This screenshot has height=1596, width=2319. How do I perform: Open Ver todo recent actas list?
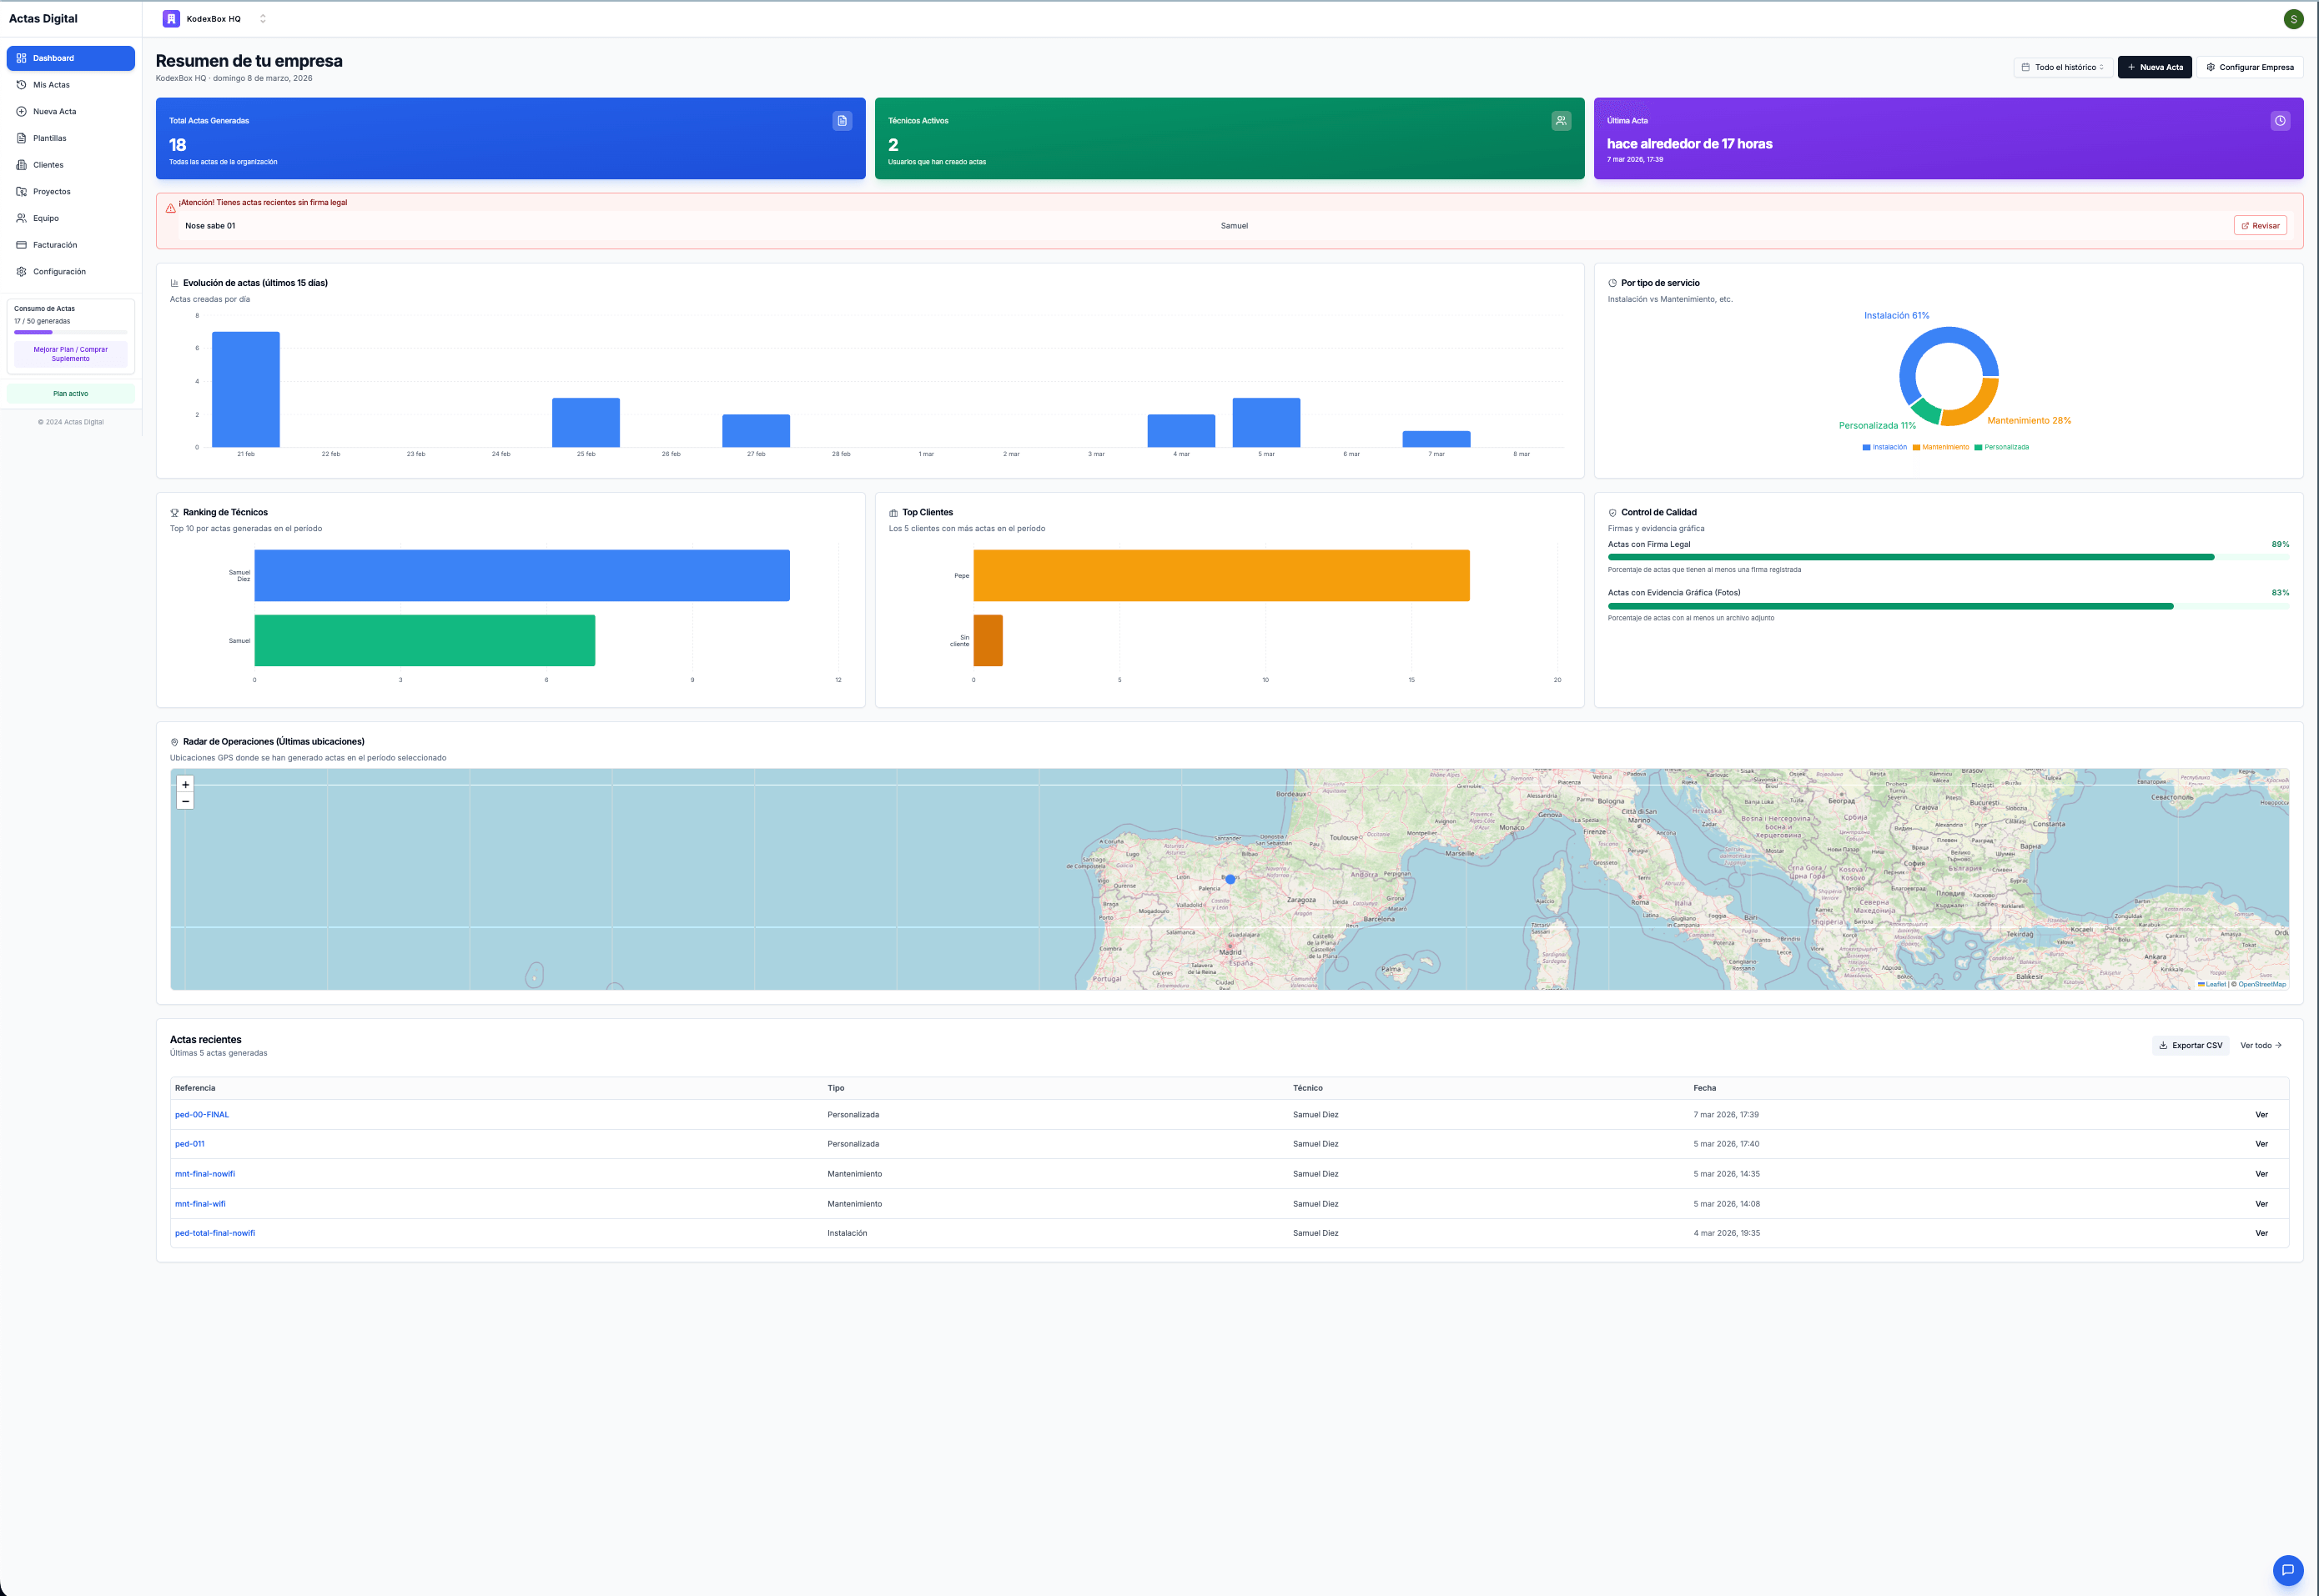click(x=2260, y=1045)
